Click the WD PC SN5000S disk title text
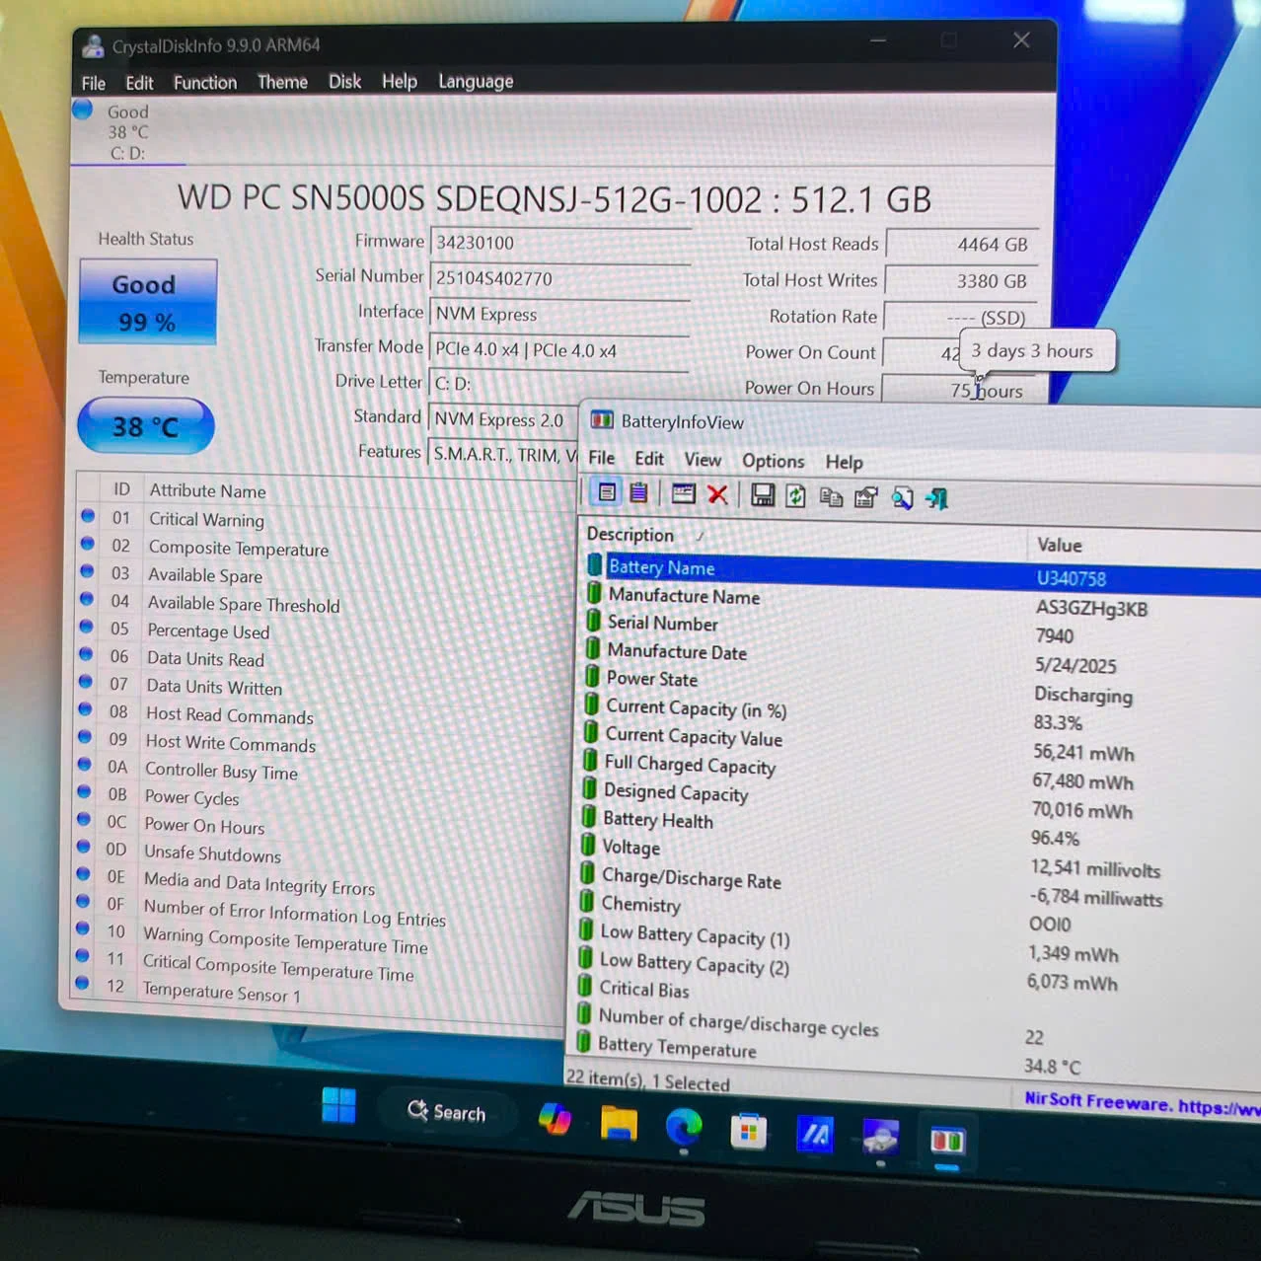 click(x=555, y=199)
